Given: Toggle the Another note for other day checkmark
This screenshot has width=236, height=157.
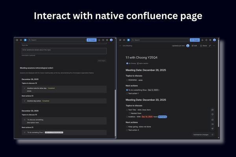Looking at the screenshot, I should click(x=24, y=88).
